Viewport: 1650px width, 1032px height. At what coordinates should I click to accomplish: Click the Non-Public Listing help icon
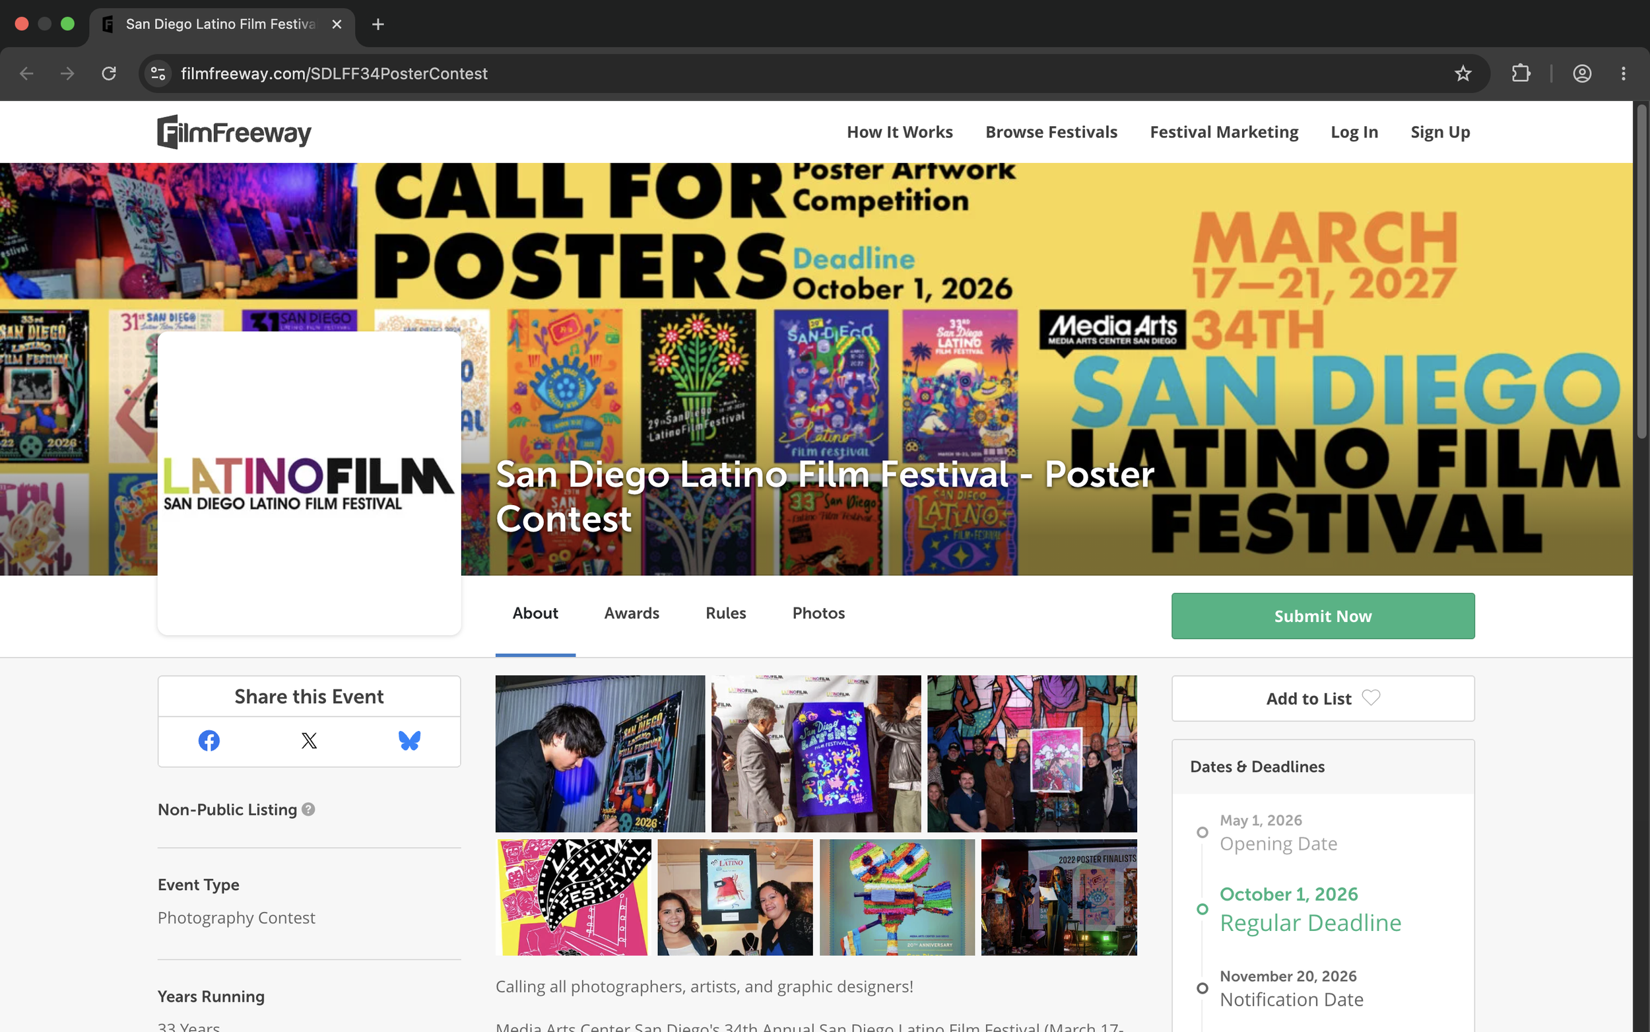[308, 809]
